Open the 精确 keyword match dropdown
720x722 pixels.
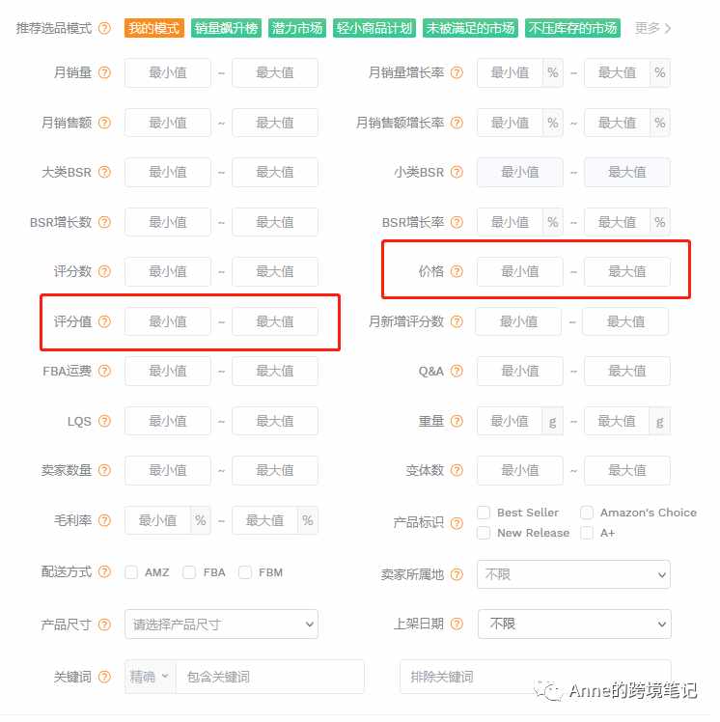tap(150, 677)
